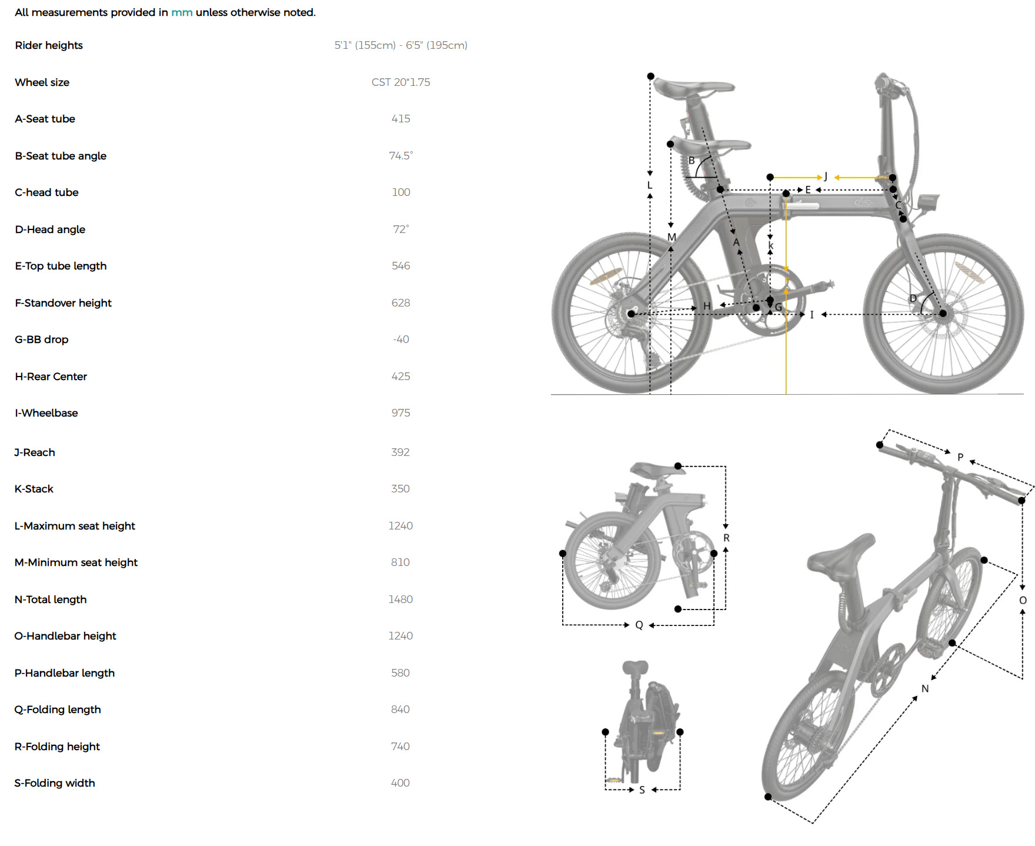The height and width of the screenshot is (846, 1035).
Task: Click the letter L on the seat height line
Action: [x=650, y=185]
